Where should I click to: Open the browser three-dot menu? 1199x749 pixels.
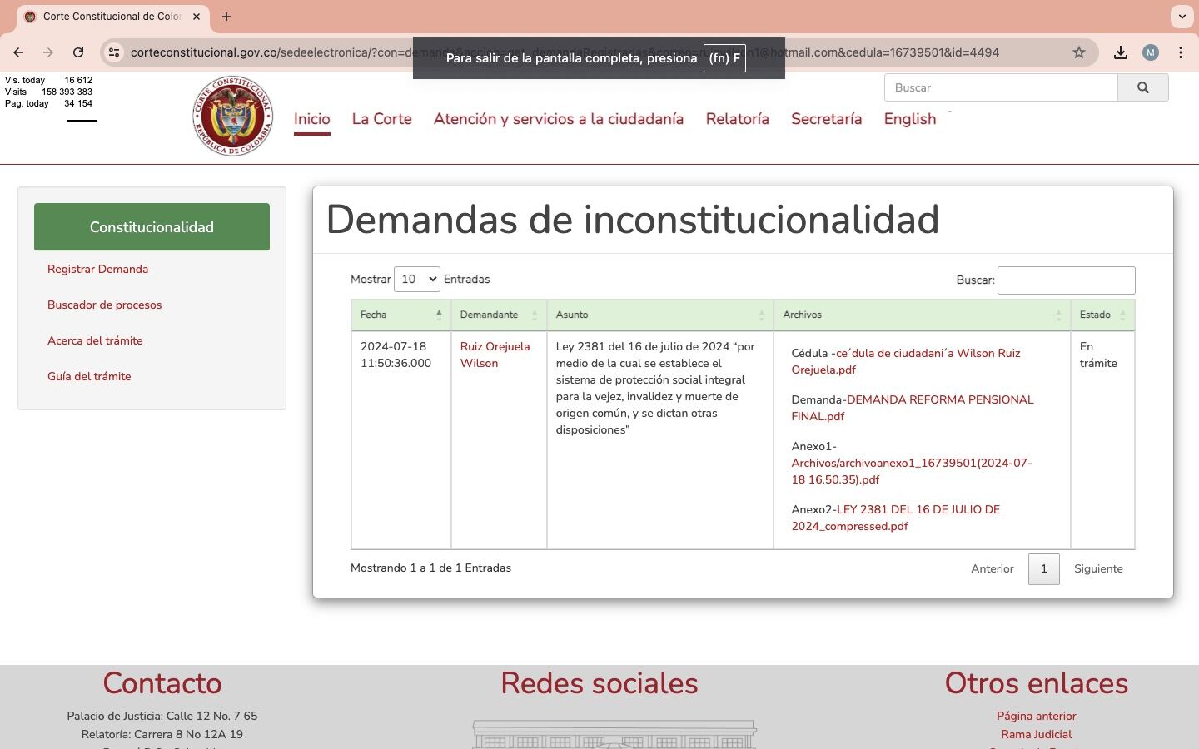(x=1181, y=52)
